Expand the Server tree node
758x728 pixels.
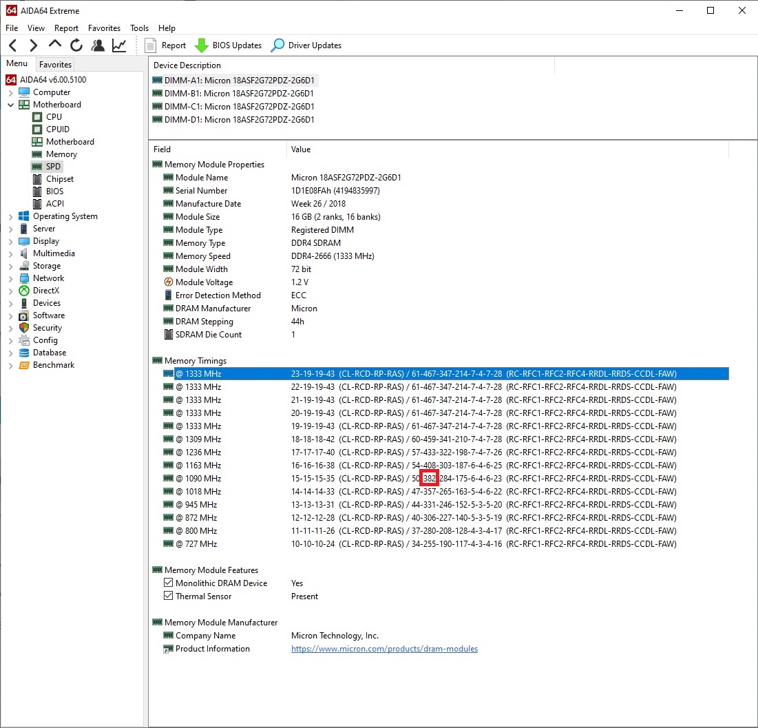(x=10, y=229)
